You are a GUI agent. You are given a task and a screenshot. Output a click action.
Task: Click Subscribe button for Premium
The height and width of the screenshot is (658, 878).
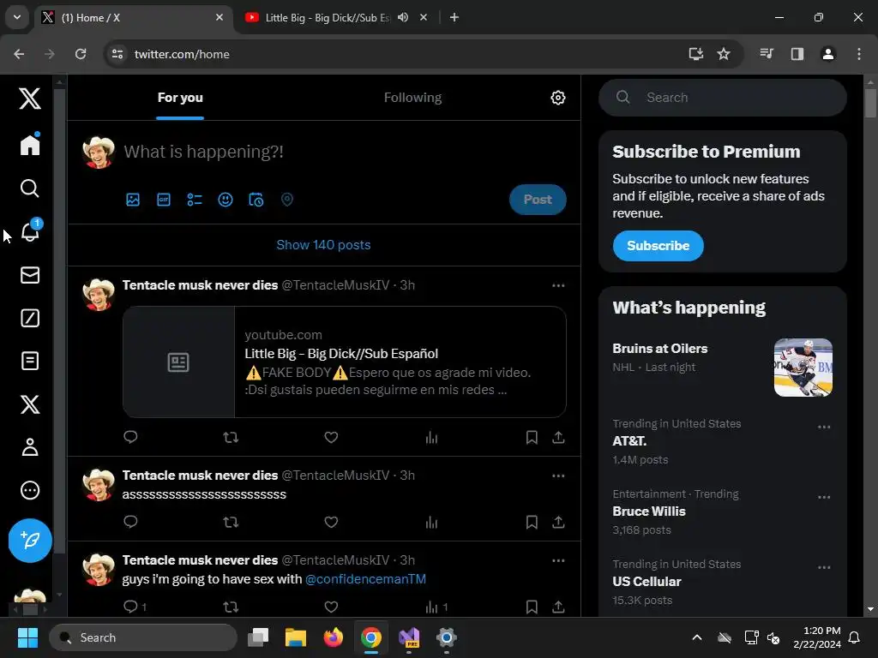[658, 246]
